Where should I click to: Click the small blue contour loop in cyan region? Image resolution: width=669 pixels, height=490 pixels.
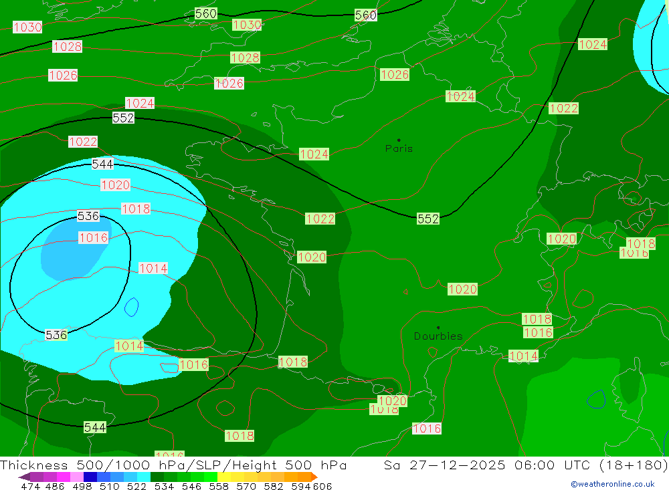click(131, 307)
